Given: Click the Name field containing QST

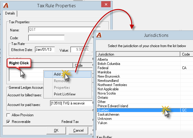Looking at the screenshot, I should coord(64,30).
